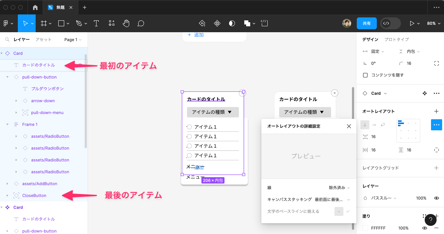The width and height of the screenshot is (444, 234).
Task: Switch to the アセット tab
Action: pyautogui.click(x=43, y=40)
